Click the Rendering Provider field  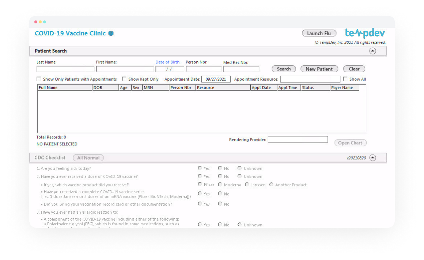pos(298,139)
